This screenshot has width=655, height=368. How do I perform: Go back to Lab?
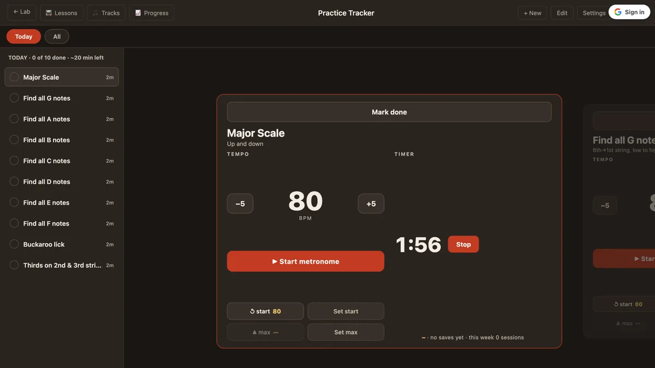22,12
